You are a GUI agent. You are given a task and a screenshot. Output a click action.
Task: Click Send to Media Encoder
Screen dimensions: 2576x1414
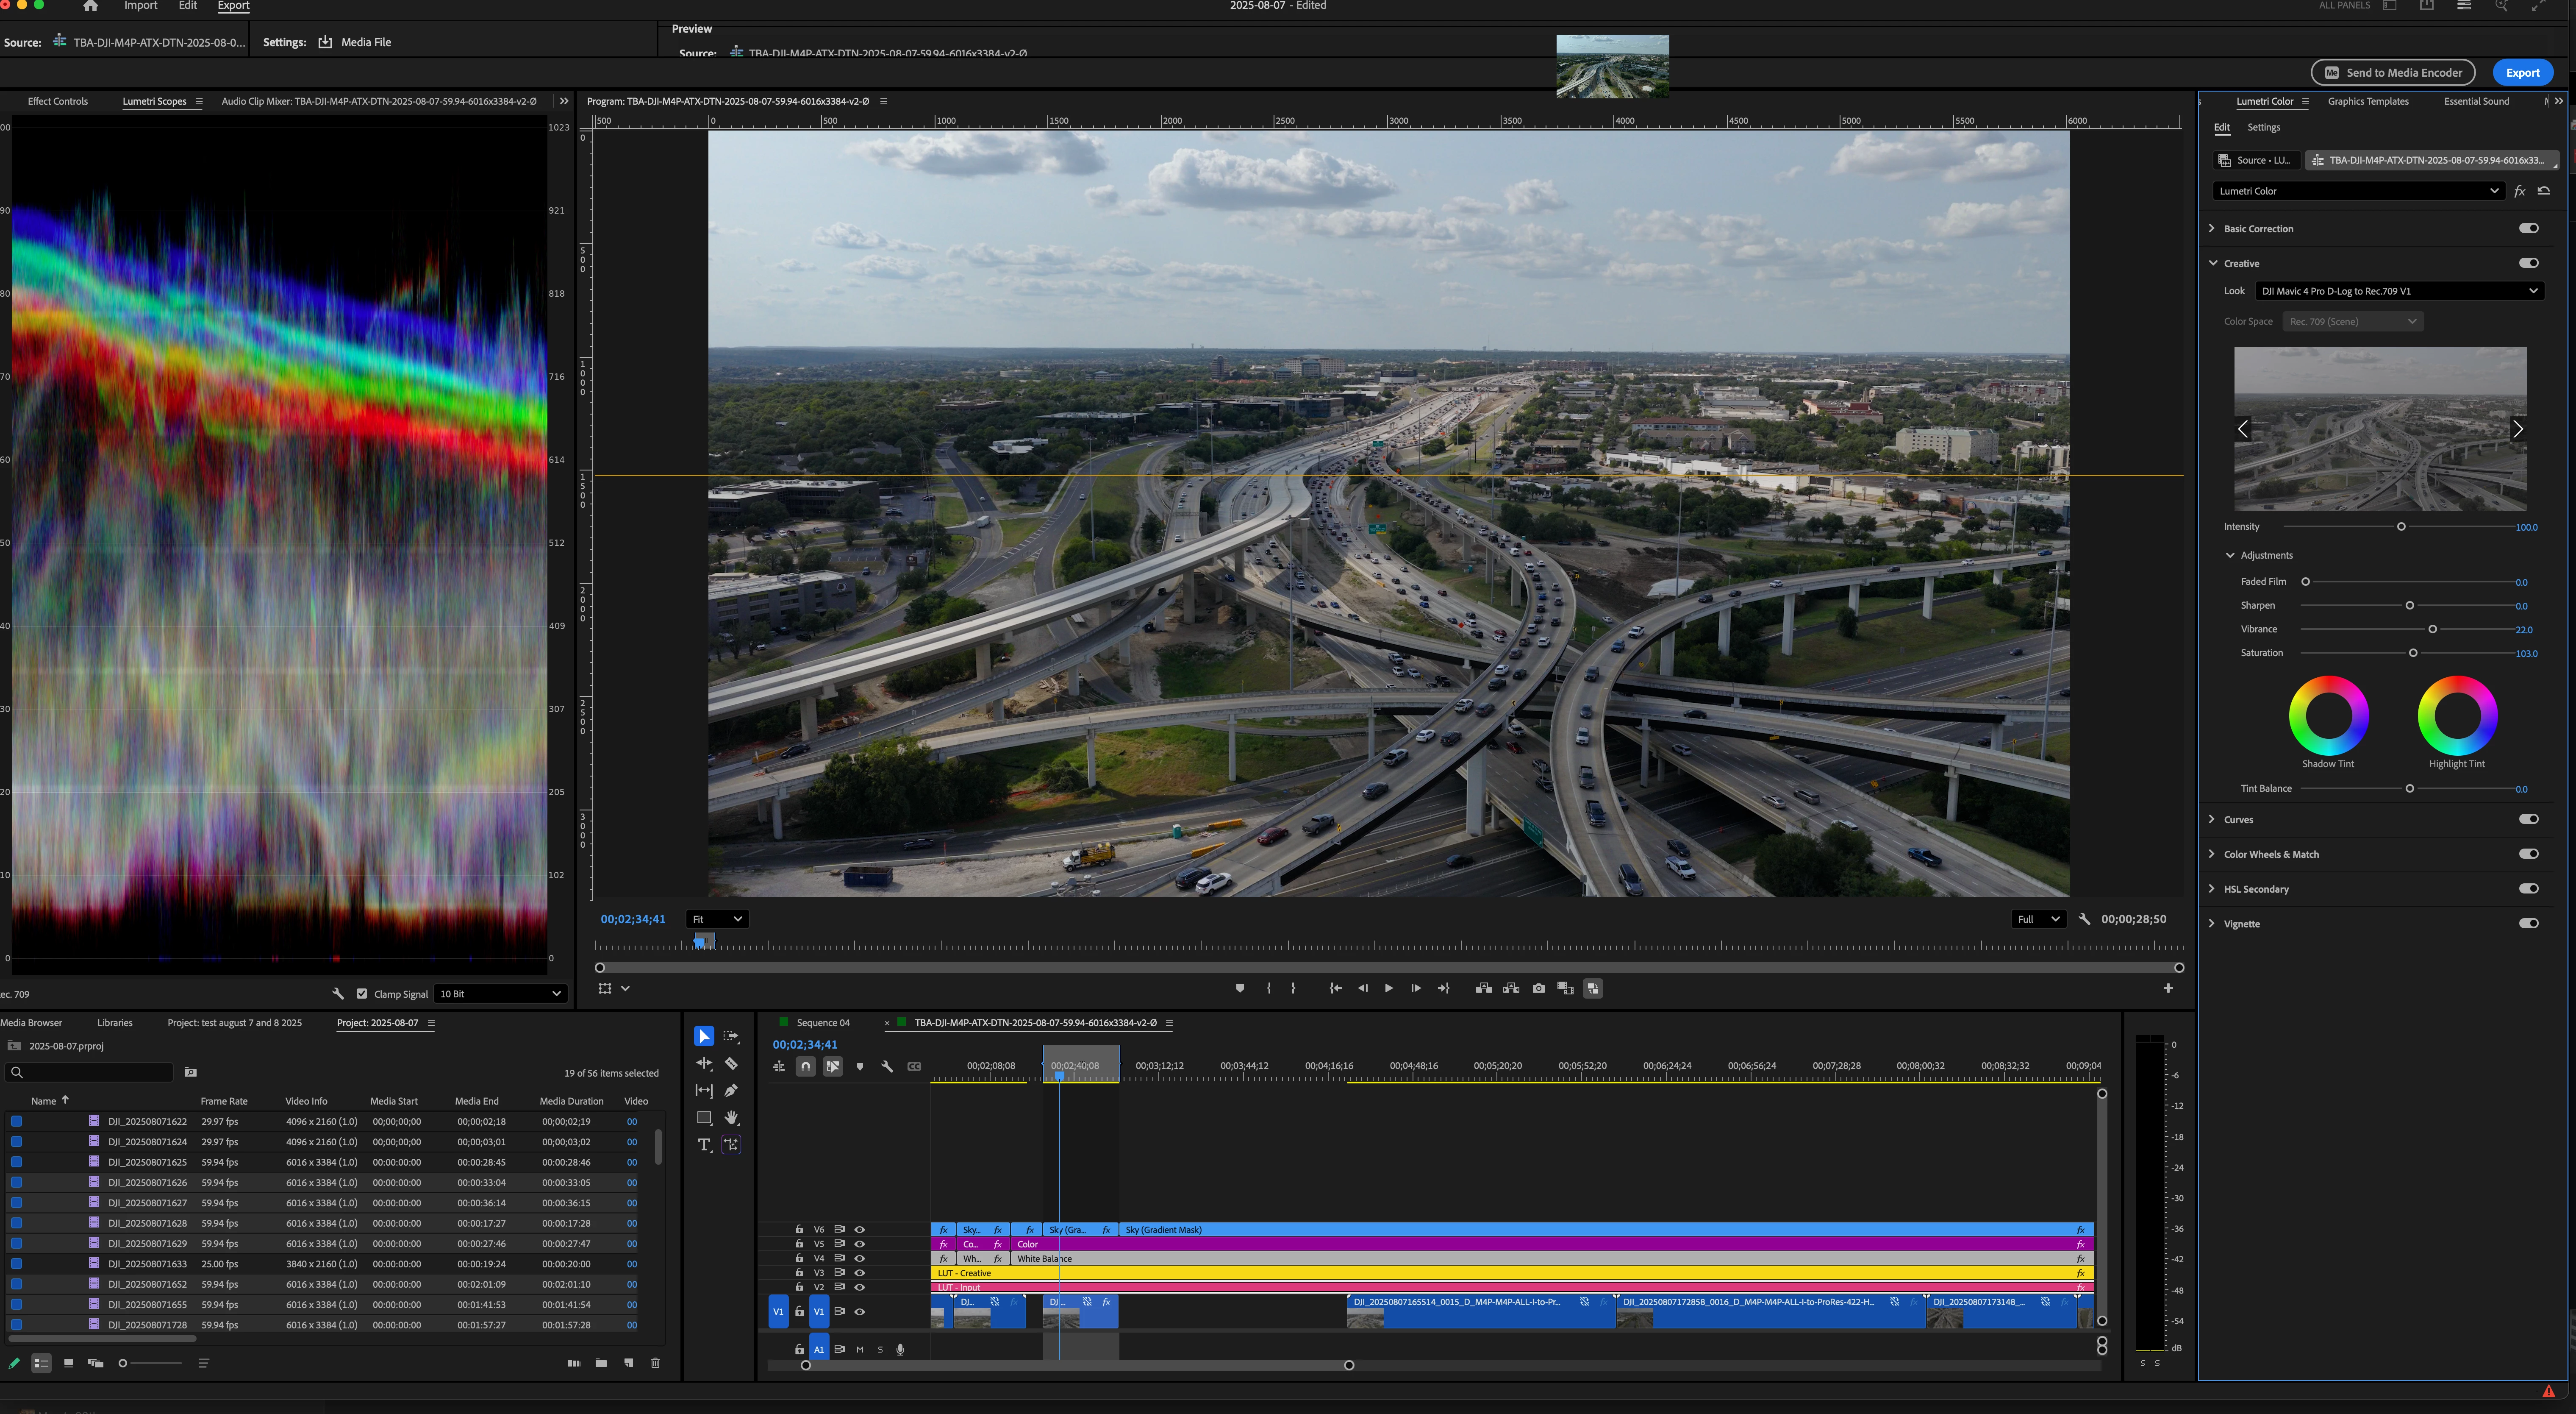click(x=2392, y=72)
